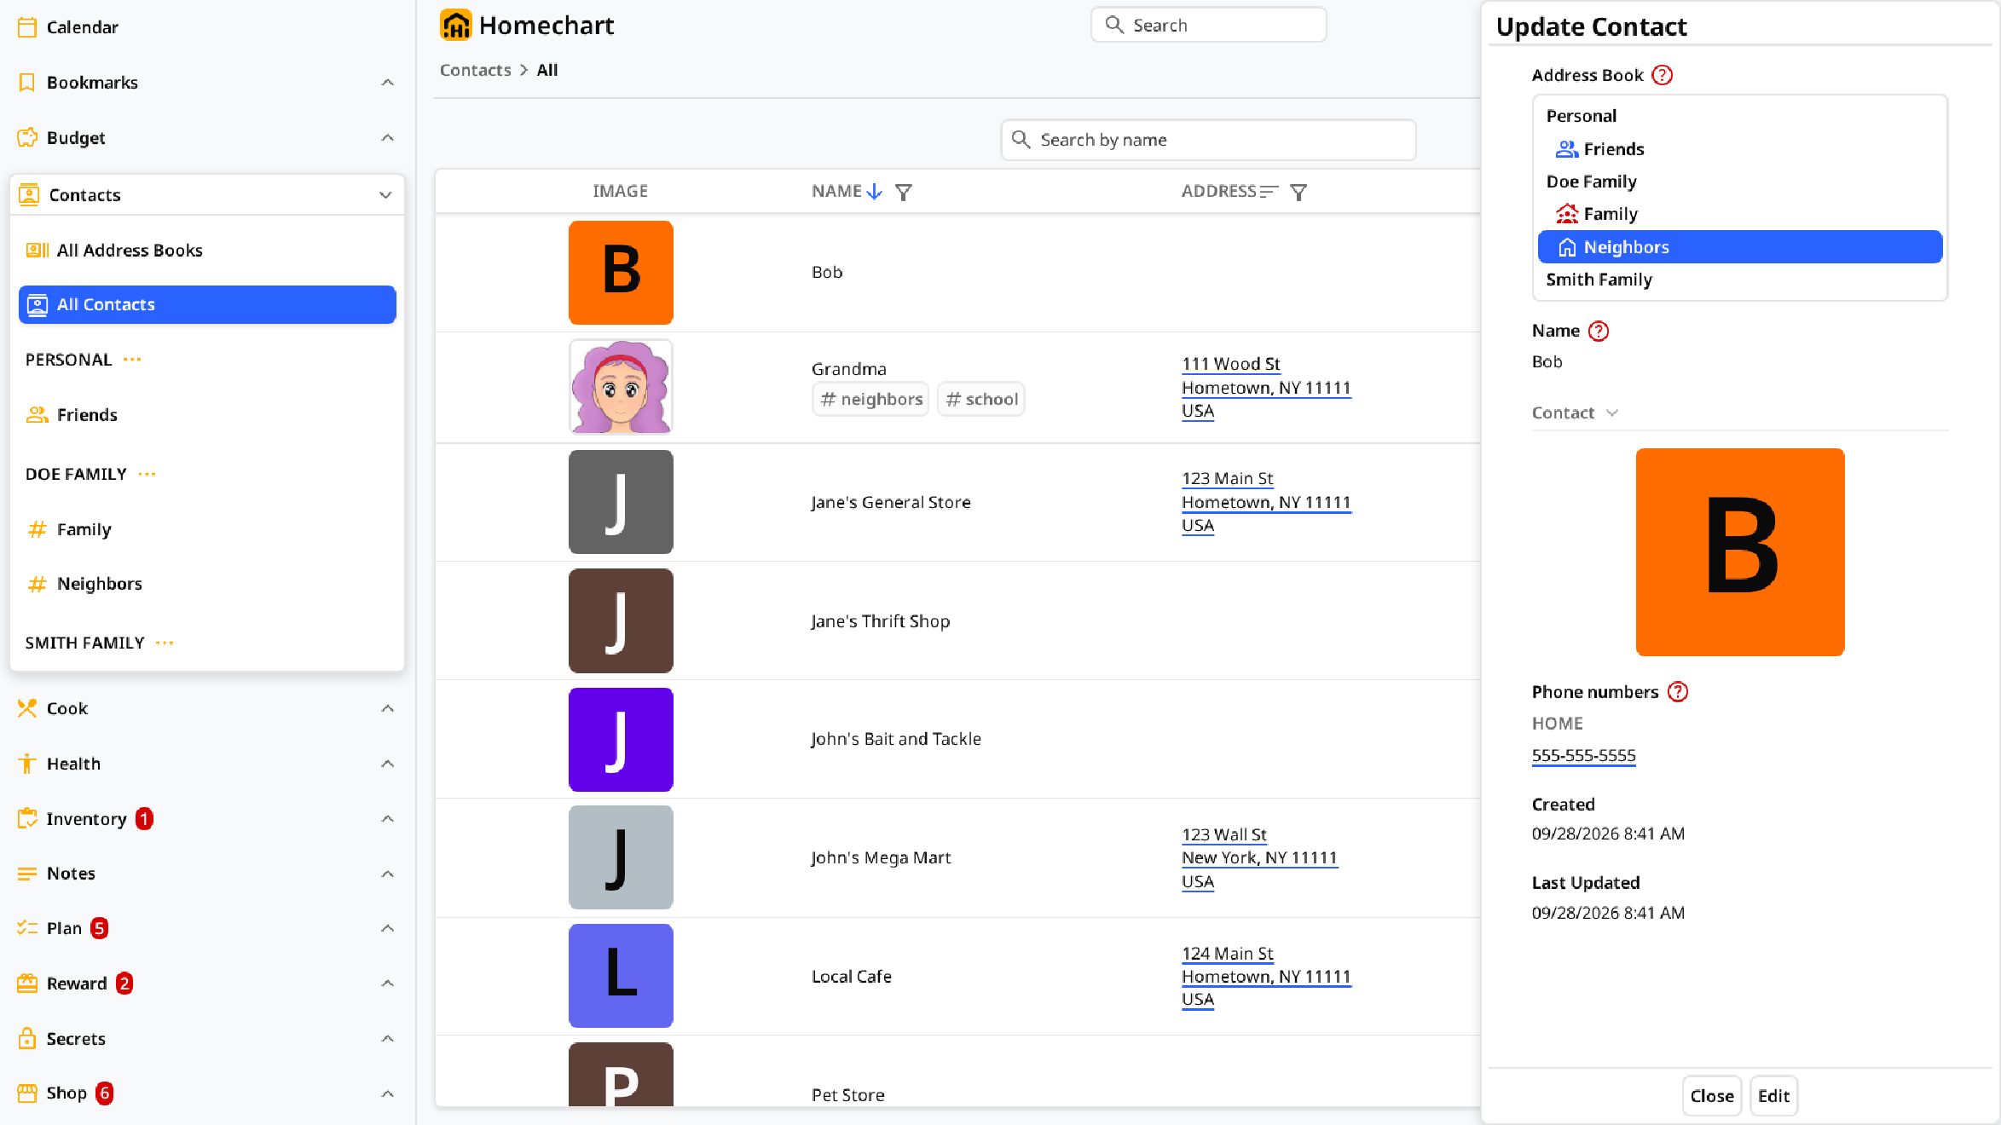
Task: Expand the Cook section
Action: 387,708
